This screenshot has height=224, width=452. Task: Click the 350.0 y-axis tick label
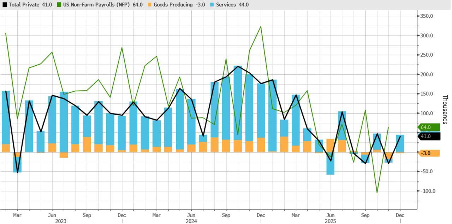coord(427,16)
